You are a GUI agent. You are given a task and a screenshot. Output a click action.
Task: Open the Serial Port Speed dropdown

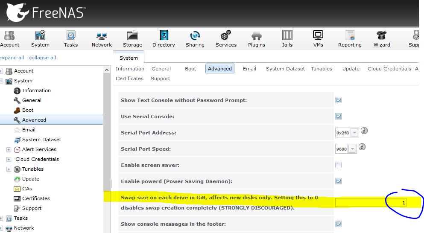click(x=352, y=149)
